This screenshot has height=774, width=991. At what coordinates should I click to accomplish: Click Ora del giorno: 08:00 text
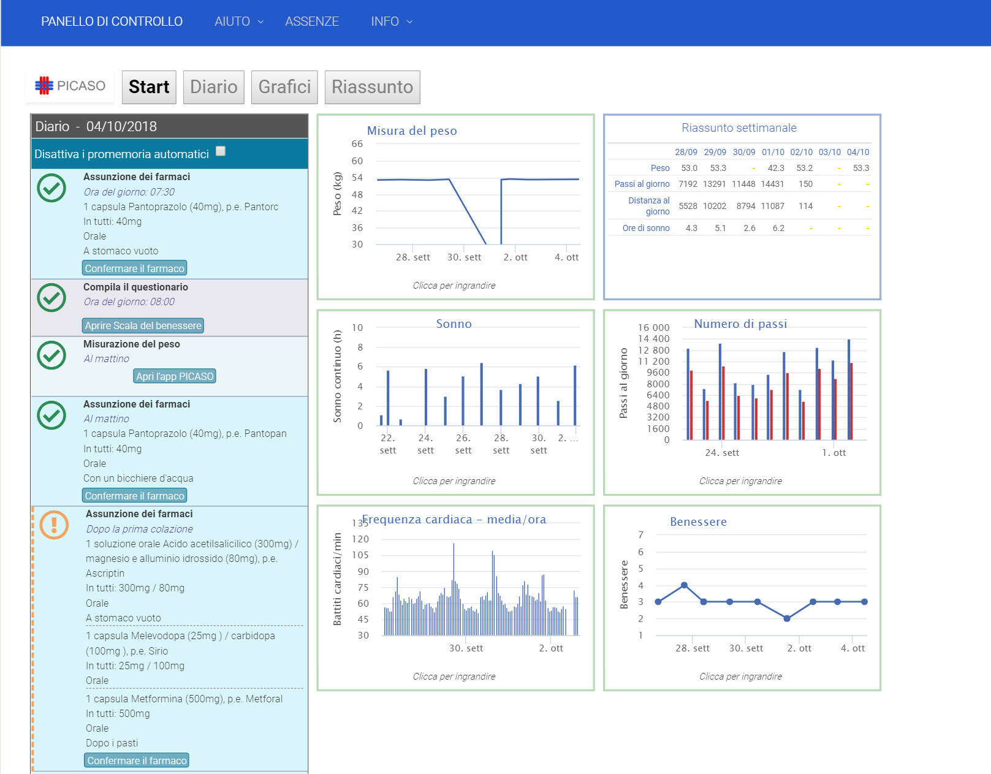pos(129,302)
